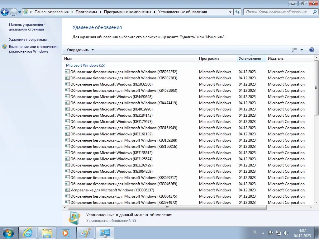
Task: Click the Back navigation arrow button
Action: click(5, 12)
